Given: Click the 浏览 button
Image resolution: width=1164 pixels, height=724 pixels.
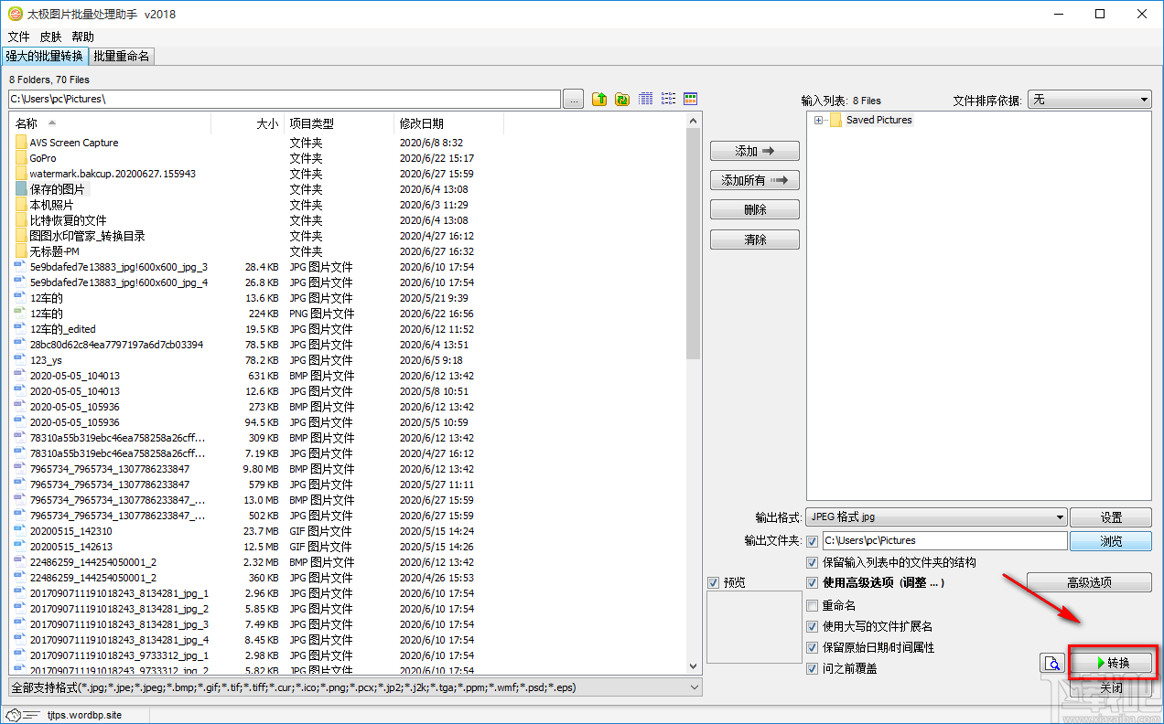Looking at the screenshot, I should (1111, 541).
